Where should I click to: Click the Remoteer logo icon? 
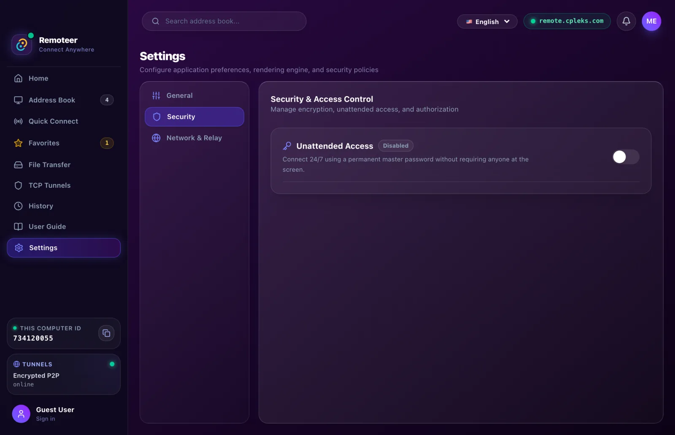coord(22,44)
